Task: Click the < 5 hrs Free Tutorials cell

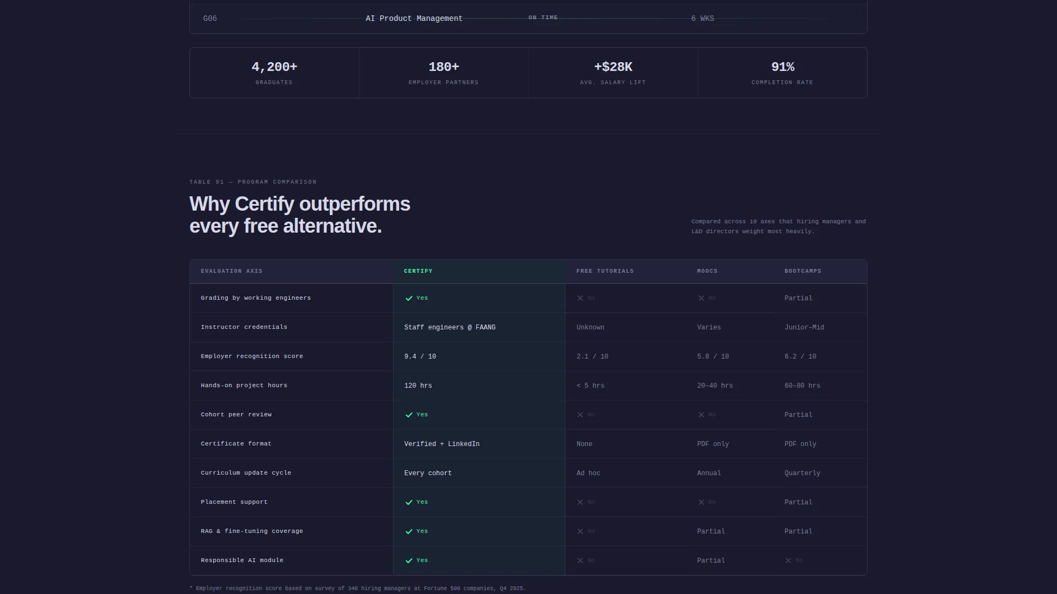Action: 590,386
